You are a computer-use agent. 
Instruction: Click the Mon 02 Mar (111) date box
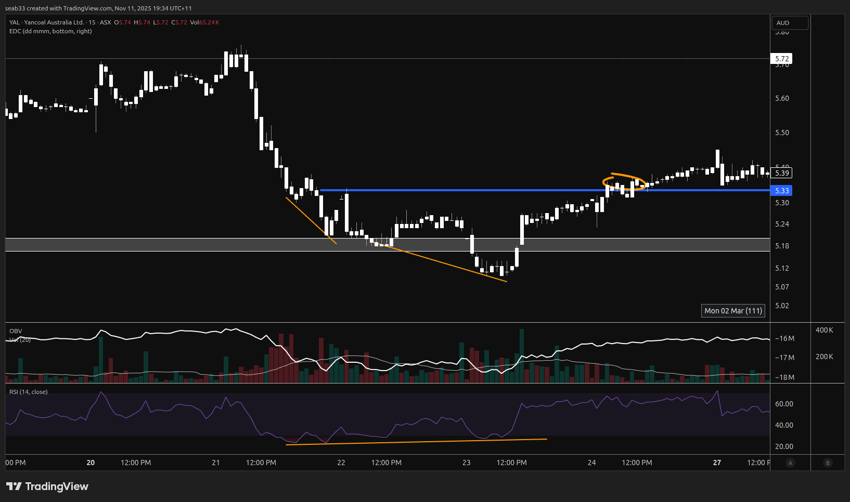(733, 311)
